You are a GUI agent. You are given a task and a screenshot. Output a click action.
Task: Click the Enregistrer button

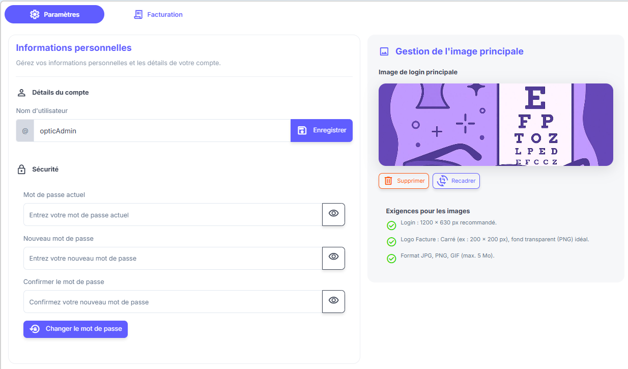321,130
